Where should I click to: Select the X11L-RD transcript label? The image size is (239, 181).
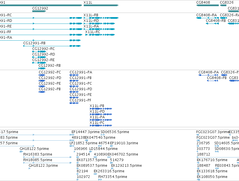pos(91,21)
